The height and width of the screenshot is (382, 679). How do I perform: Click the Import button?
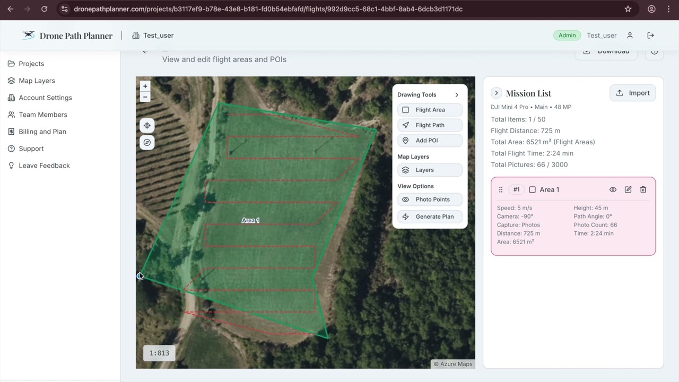point(633,93)
